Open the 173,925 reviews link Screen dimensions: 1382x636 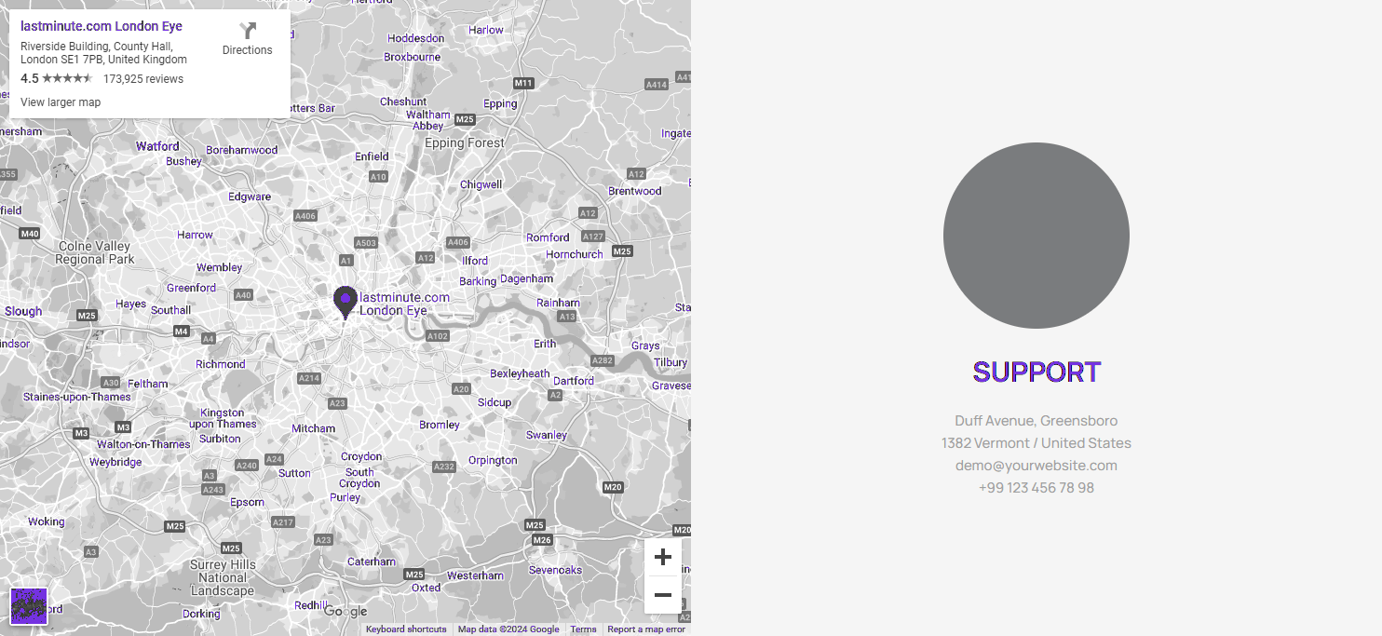pos(143,79)
